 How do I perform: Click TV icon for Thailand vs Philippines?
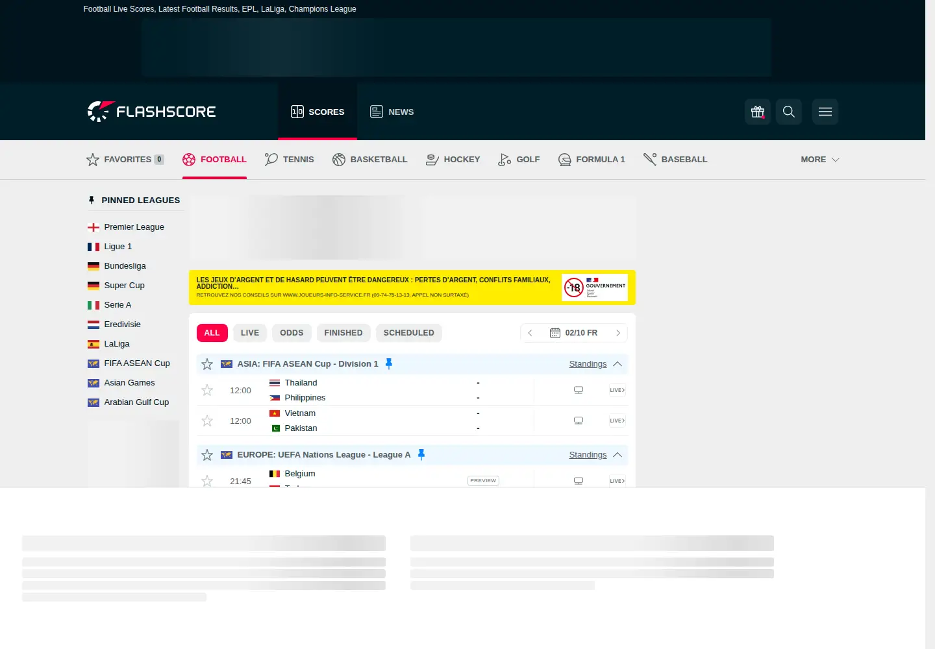coord(579,390)
